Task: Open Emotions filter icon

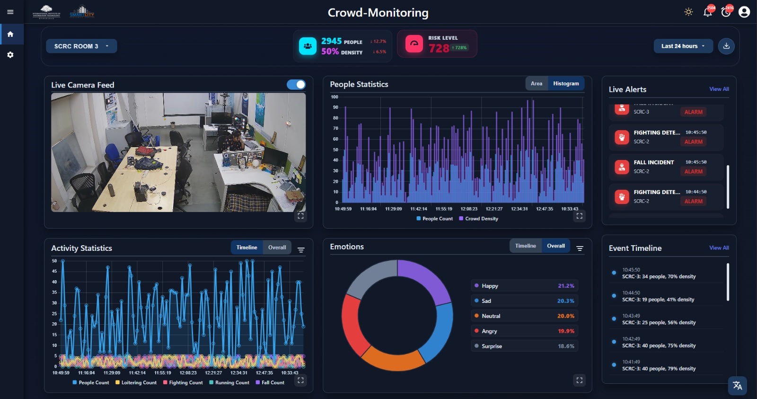Action: click(x=580, y=248)
